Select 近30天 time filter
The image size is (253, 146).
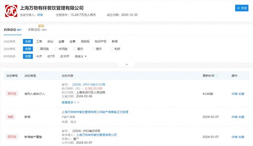tap(65, 56)
